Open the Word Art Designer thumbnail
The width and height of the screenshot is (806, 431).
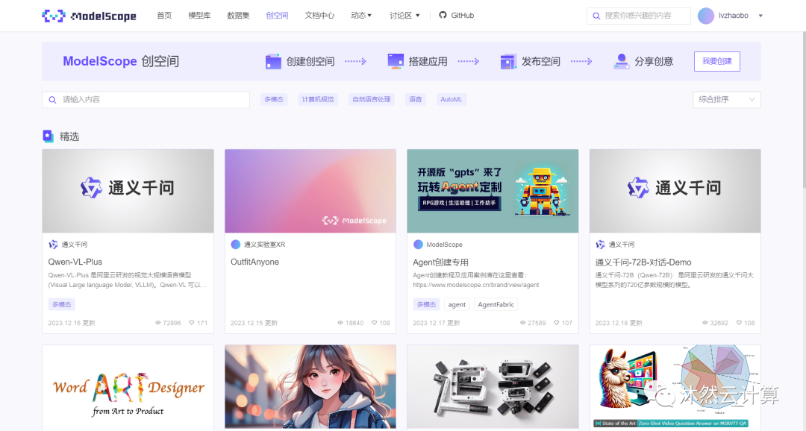click(128, 388)
